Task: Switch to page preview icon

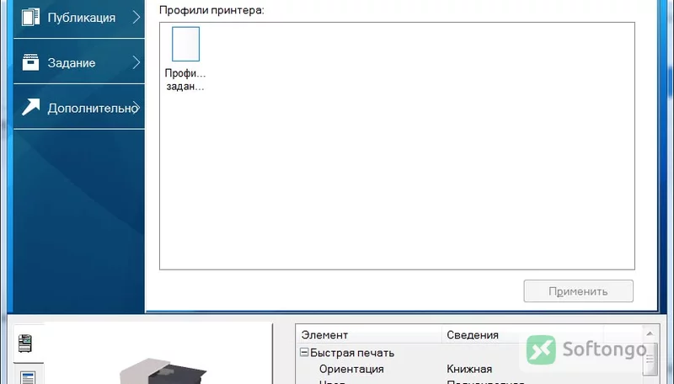Action: pos(28,377)
